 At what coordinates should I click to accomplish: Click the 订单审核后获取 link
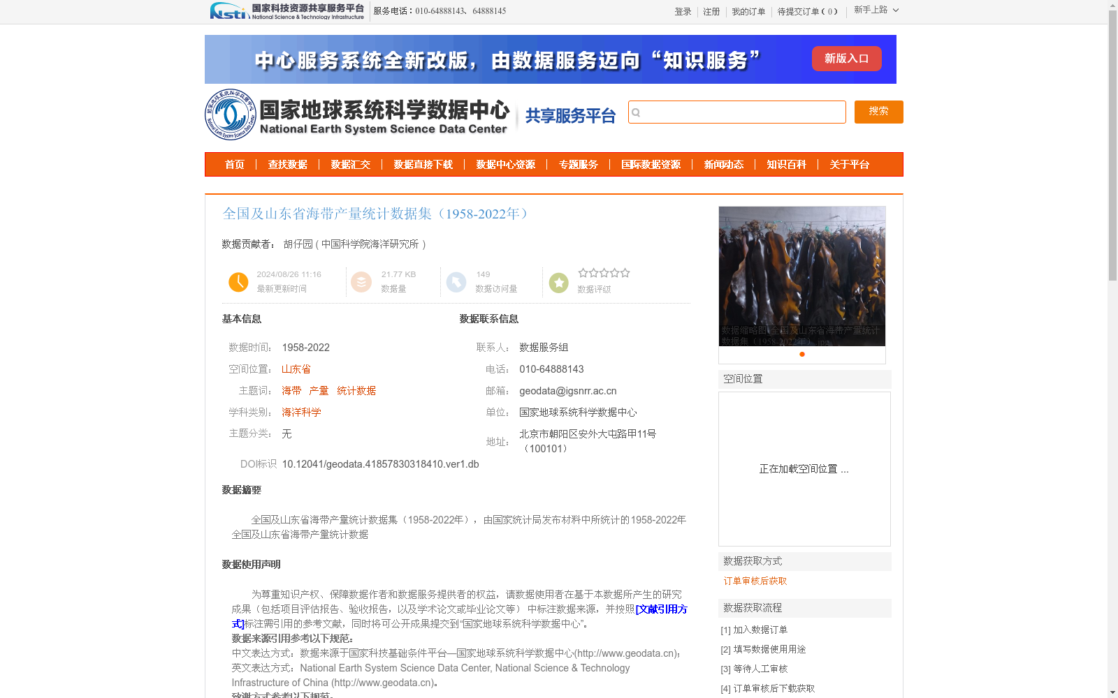click(755, 581)
